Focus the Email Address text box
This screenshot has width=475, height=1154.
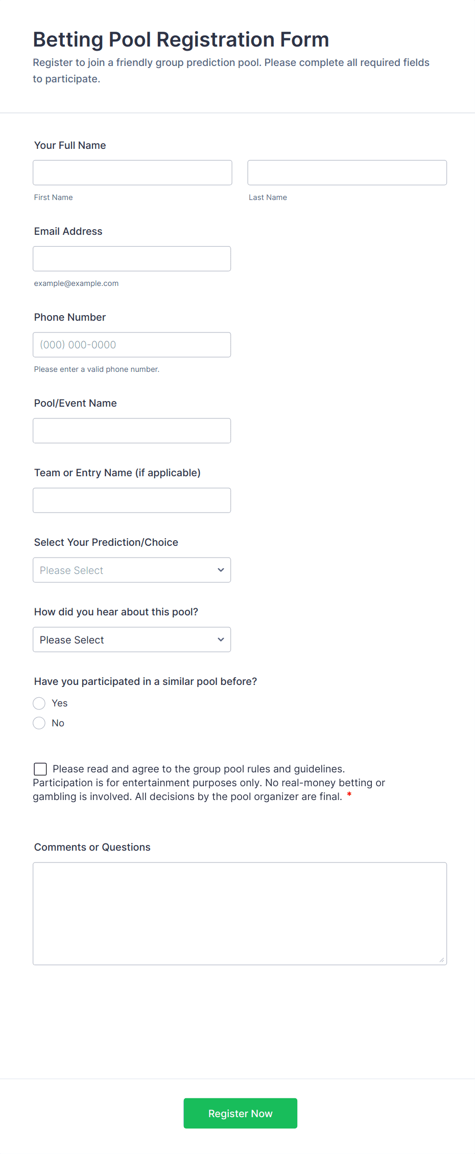(132, 258)
